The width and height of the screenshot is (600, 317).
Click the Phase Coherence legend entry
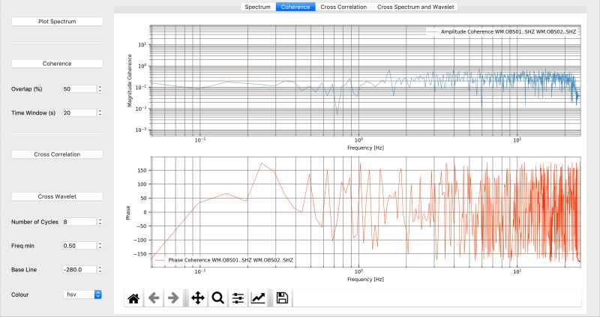[x=223, y=260]
